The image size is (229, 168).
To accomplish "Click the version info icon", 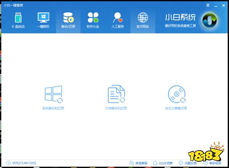I will point(8,163).
